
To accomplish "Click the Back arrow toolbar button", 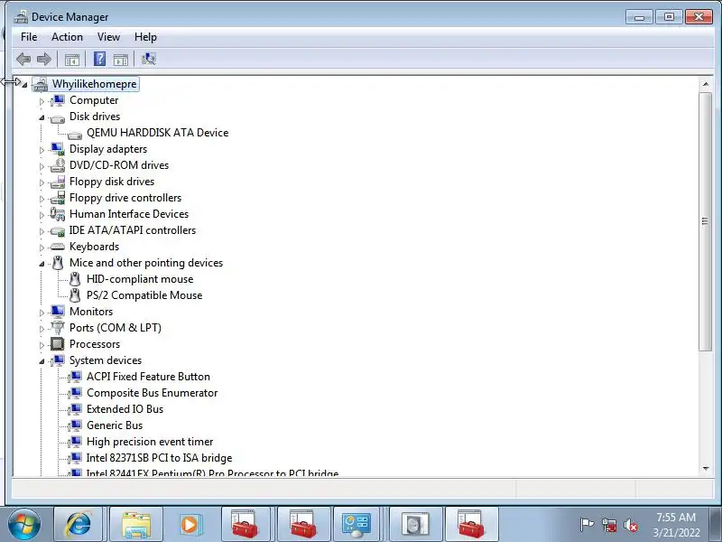I will (x=23, y=59).
